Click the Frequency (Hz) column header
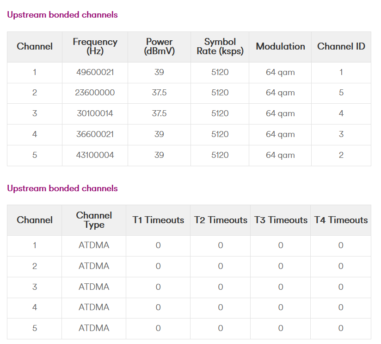381x344 pixels. [95, 47]
